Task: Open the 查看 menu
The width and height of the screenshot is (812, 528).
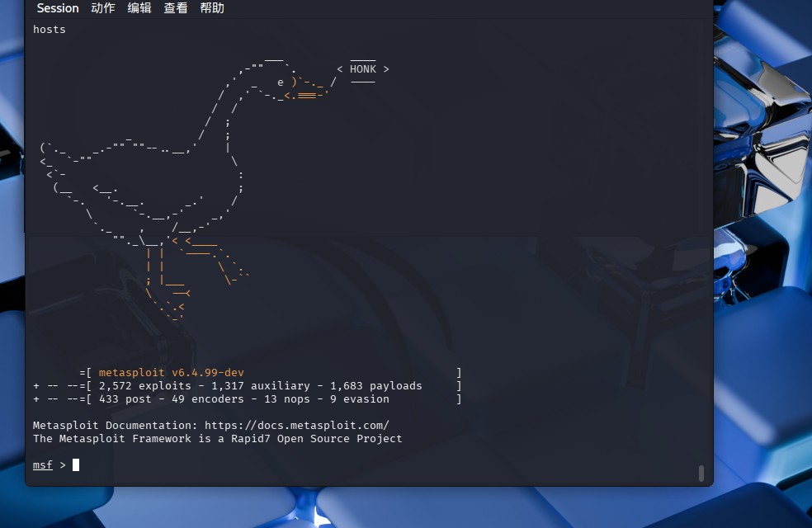Action: pyautogui.click(x=176, y=8)
